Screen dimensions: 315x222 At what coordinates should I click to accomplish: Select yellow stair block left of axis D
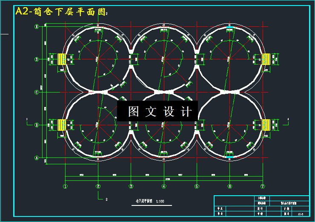pos(62,59)
